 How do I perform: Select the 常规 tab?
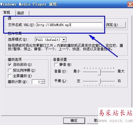[x=8, y=13]
